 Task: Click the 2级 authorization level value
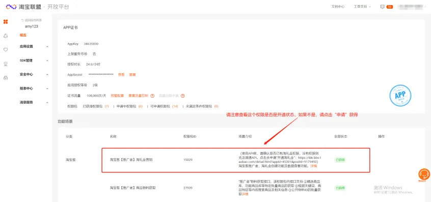pyautogui.click(x=95, y=85)
